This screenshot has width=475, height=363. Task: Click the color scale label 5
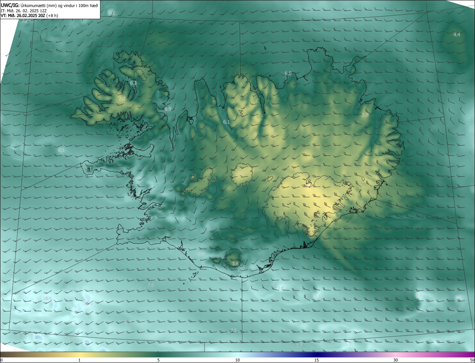(158, 360)
